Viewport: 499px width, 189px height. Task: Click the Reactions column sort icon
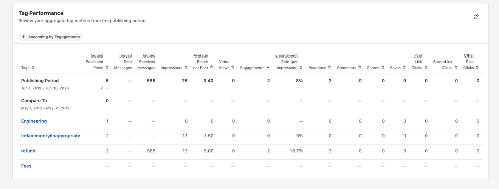click(329, 68)
